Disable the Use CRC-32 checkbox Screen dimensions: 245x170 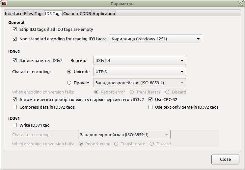pos(150,99)
